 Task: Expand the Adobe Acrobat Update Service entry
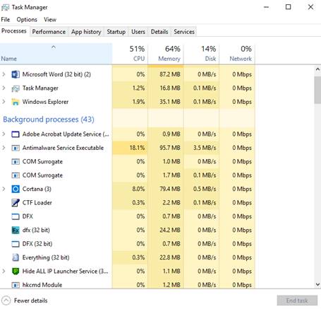4,134
